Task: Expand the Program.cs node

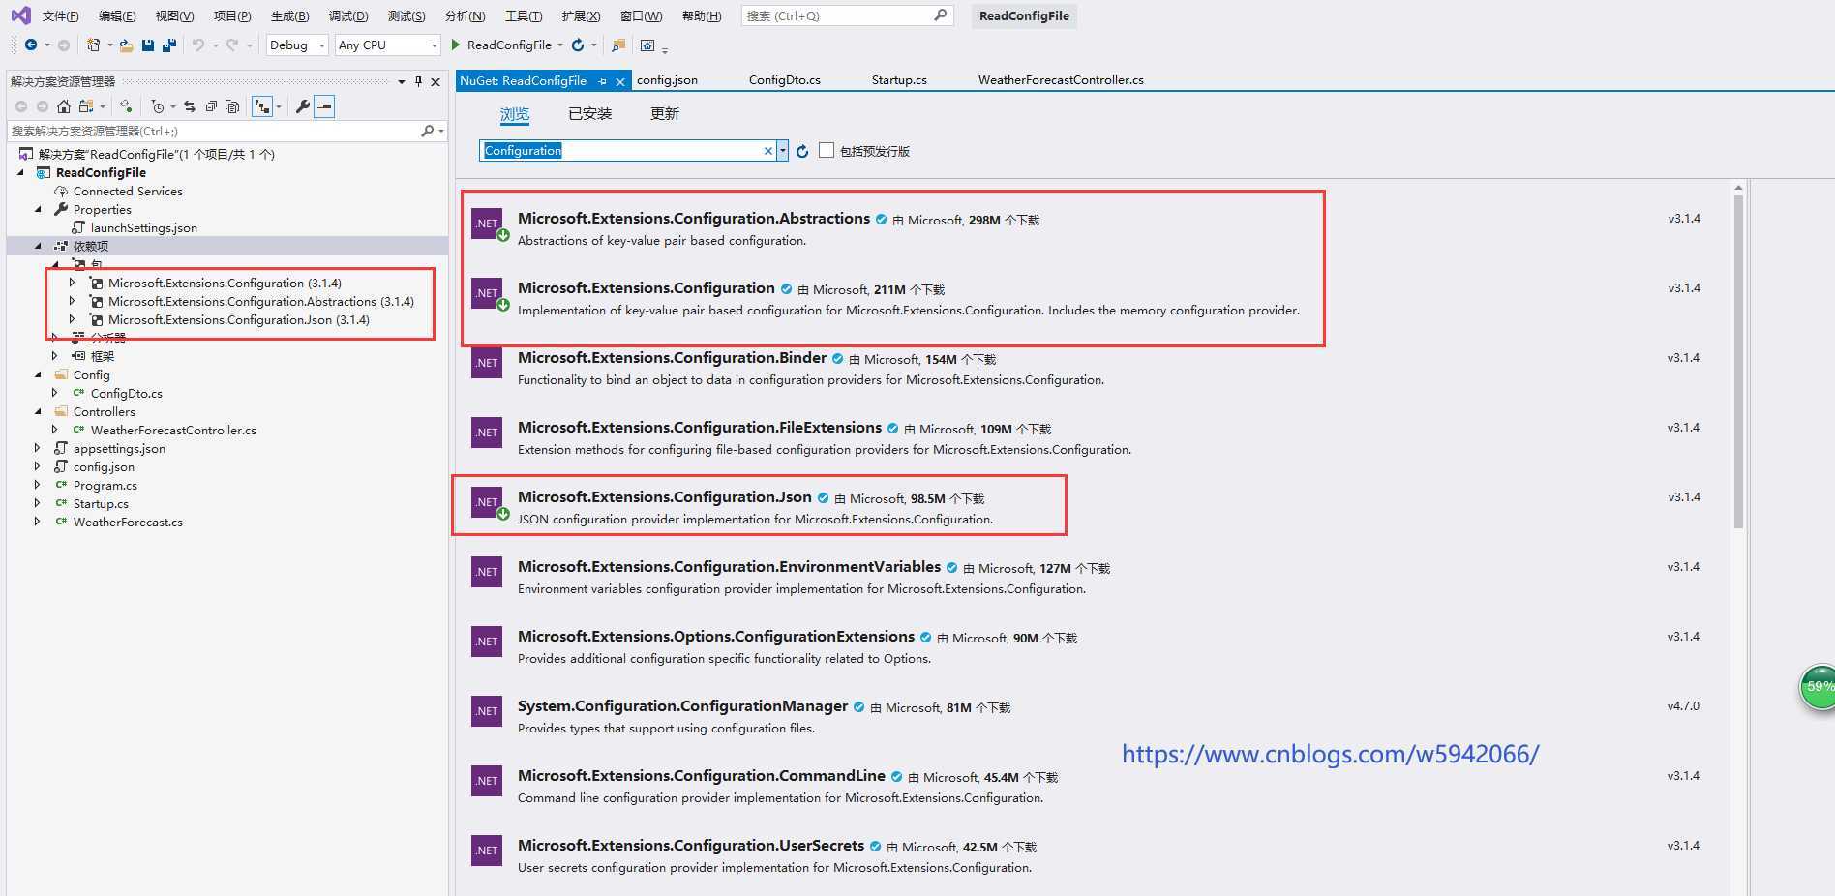Action: coord(38,485)
